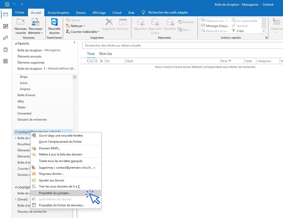Click the Déplacer folder icon
Viewport: 283px width, 218px height.
click(x=276, y=22)
